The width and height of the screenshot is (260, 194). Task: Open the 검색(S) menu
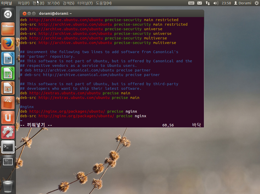coord(68,3)
